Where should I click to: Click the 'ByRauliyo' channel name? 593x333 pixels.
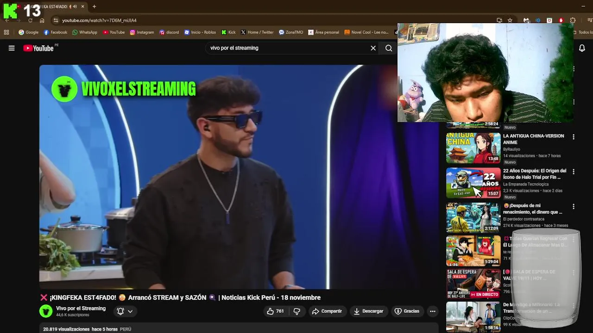511,149
